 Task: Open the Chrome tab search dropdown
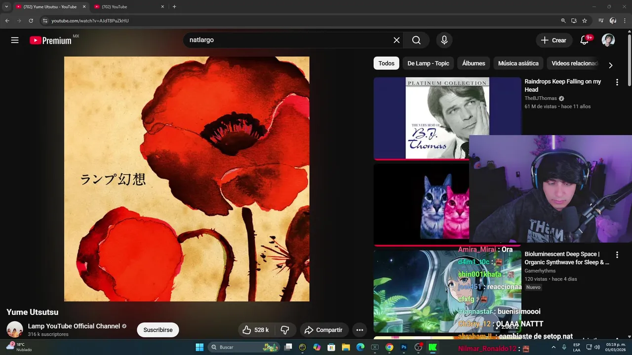[6, 7]
